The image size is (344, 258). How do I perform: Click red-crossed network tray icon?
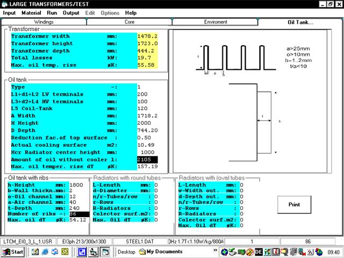pyautogui.click(x=302, y=252)
